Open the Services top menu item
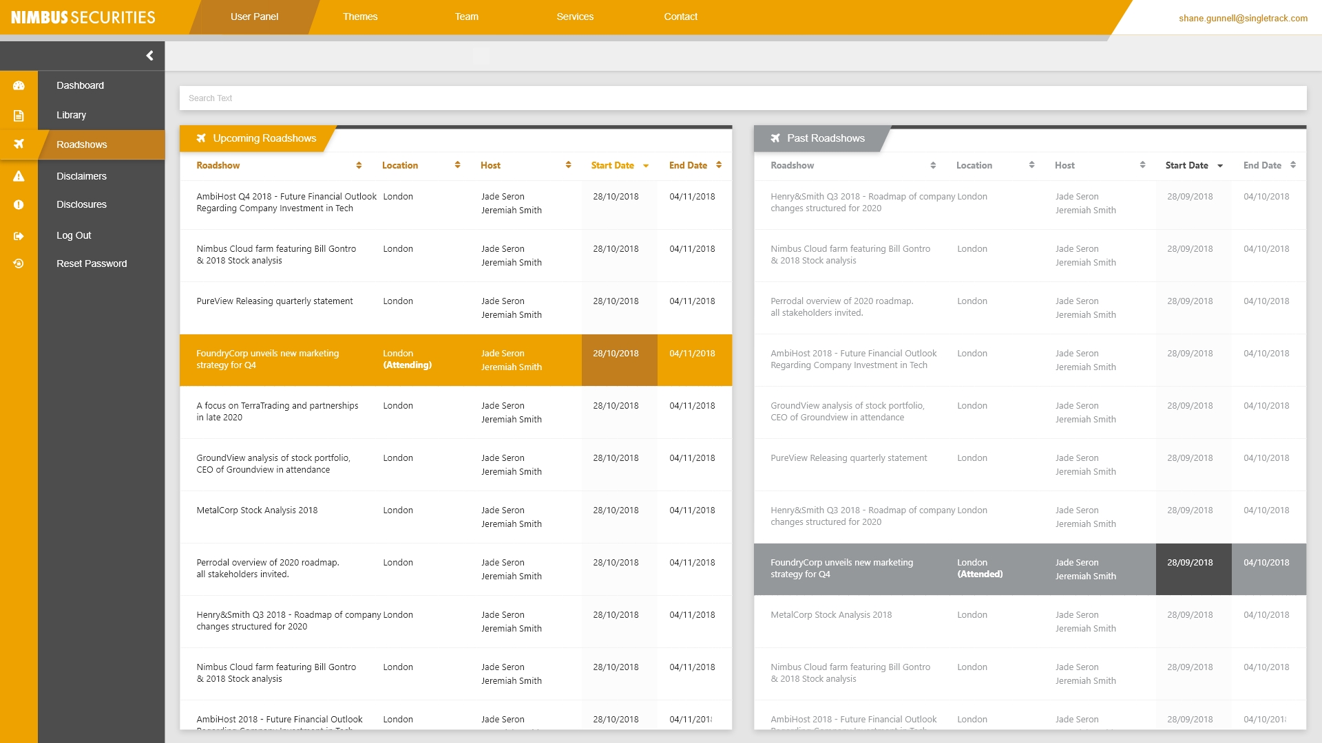The image size is (1322, 743). click(575, 17)
